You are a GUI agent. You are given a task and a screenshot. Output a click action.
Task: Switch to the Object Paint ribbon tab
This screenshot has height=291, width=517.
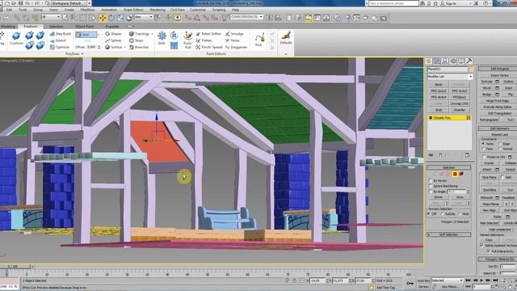[84, 27]
